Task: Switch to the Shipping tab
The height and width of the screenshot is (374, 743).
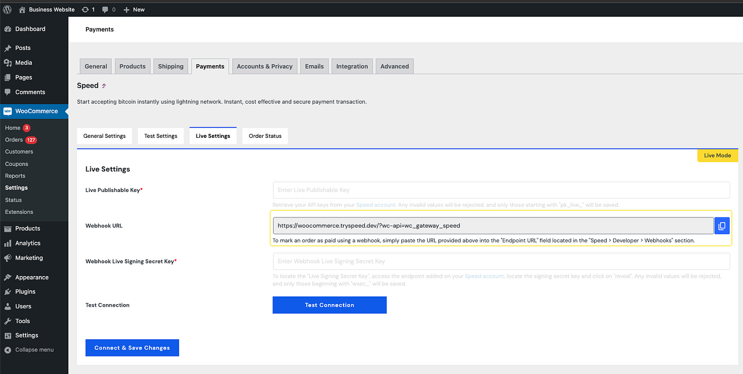Action: (x=171, y=66)
